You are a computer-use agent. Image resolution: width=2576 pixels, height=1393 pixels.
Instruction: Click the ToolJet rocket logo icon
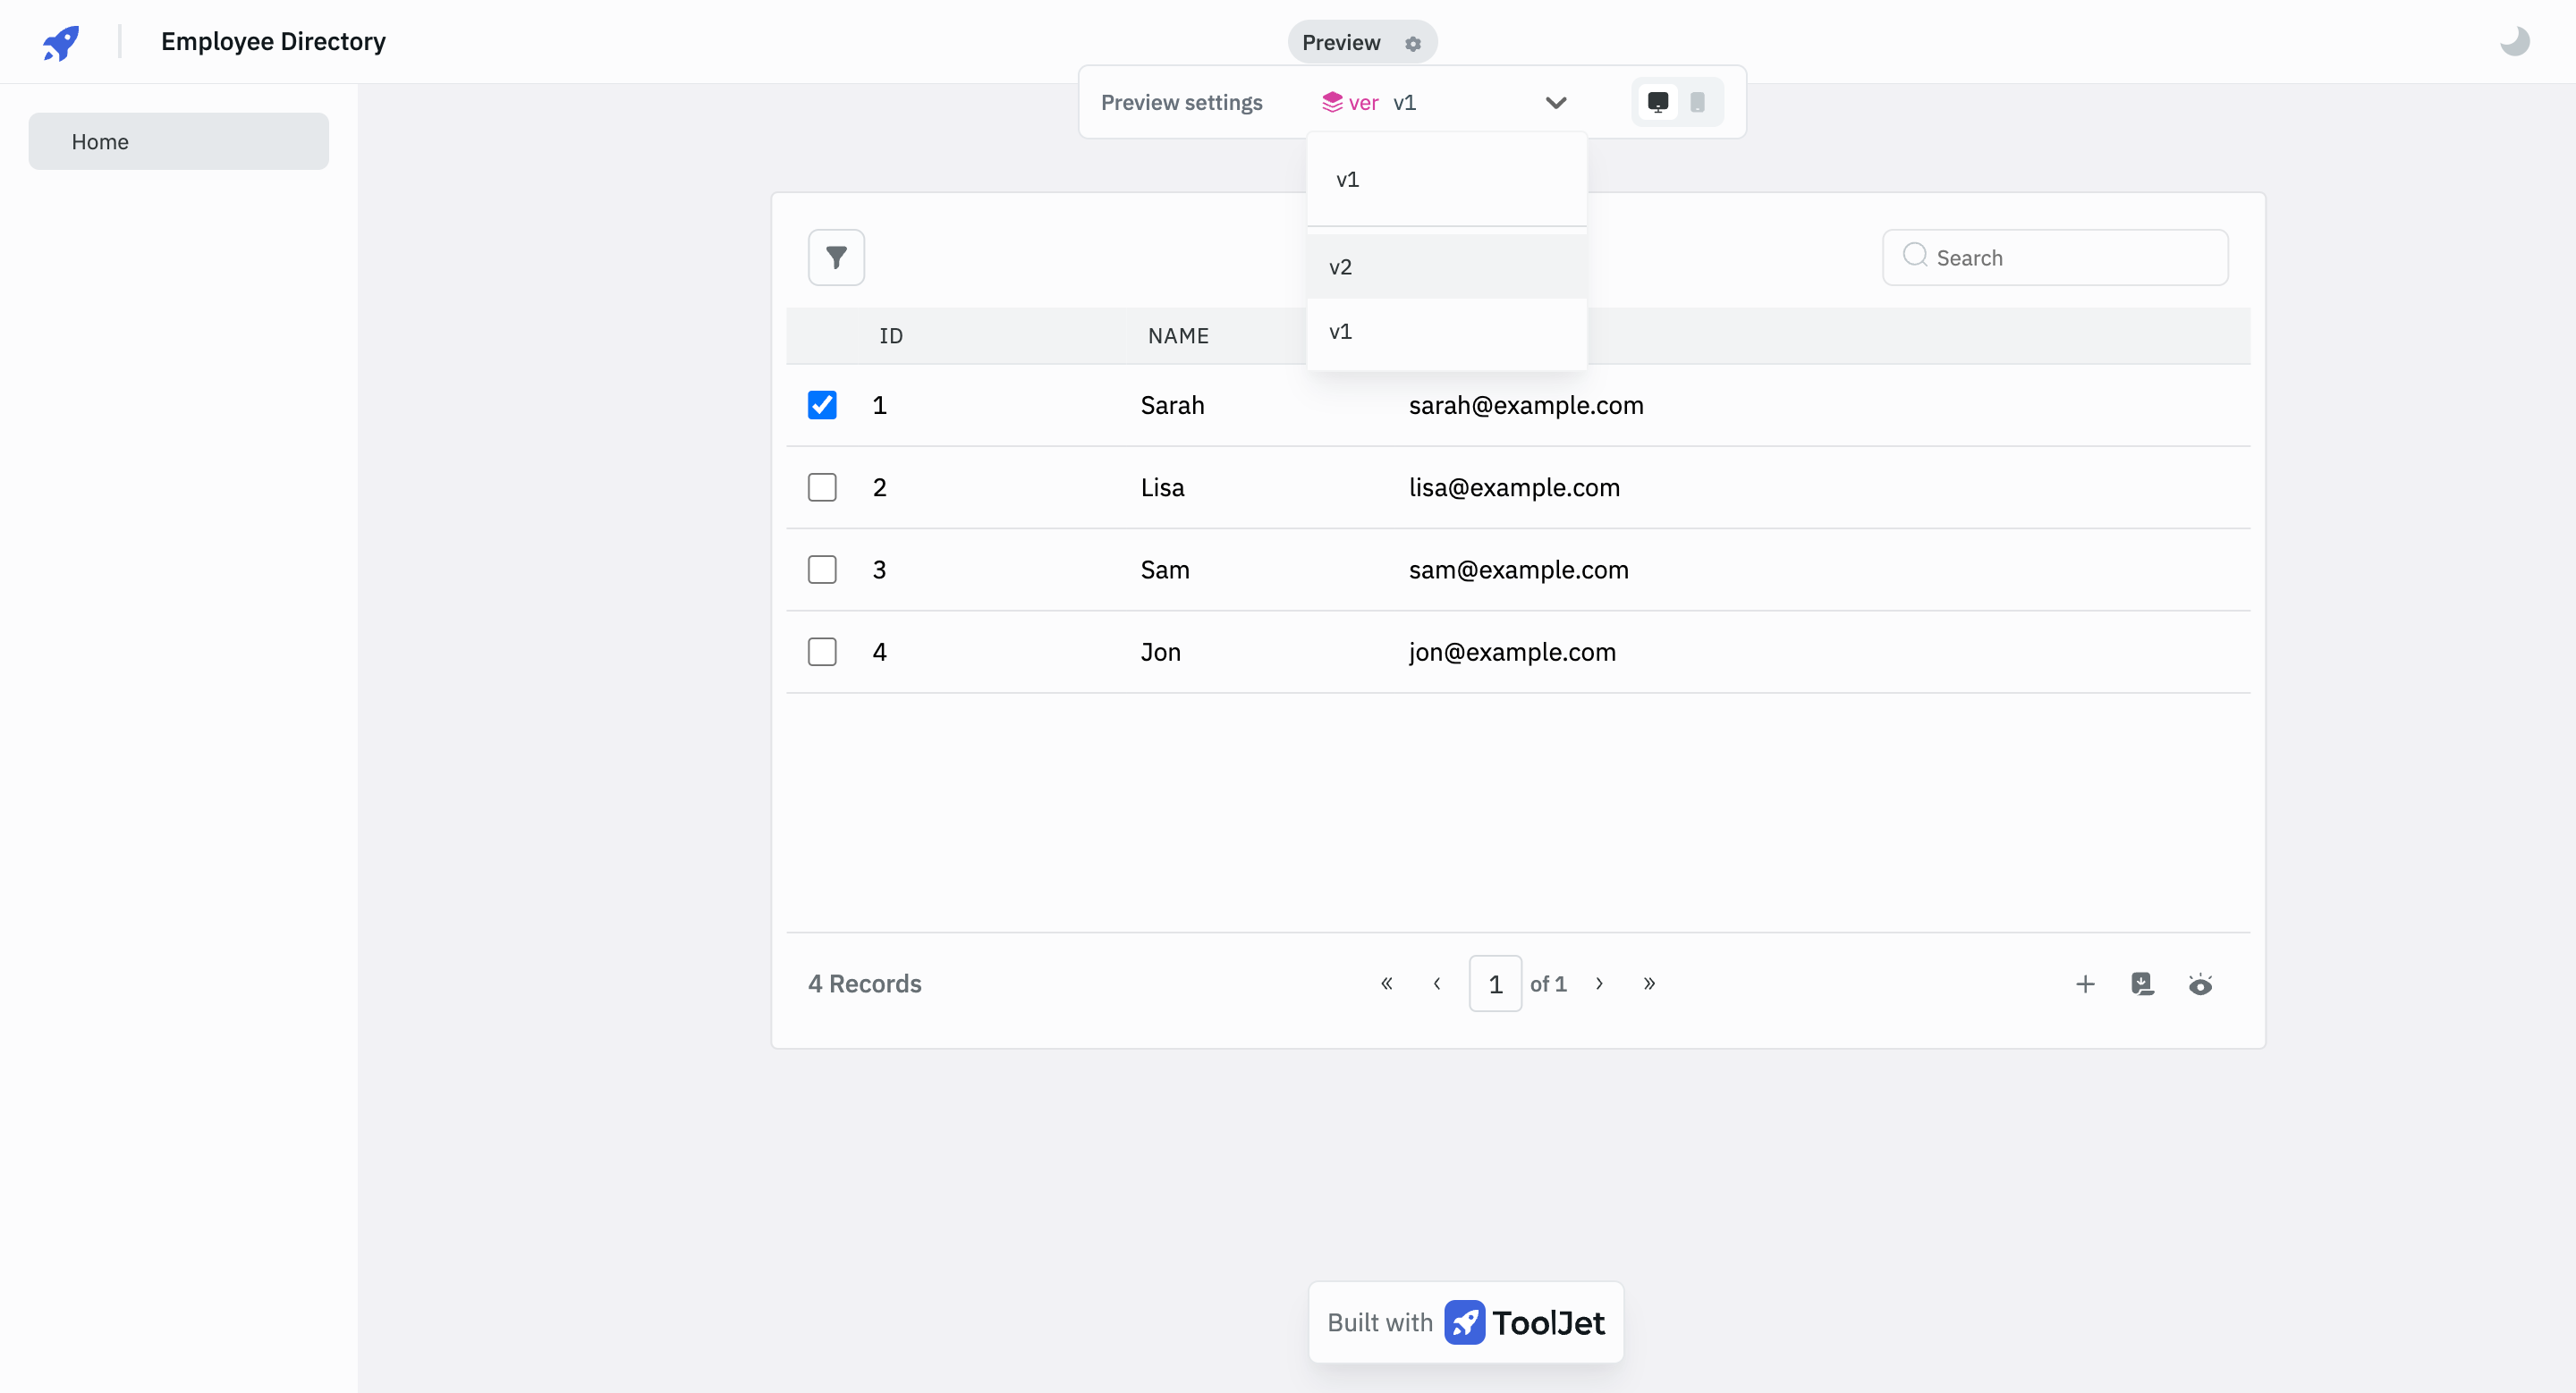point(61,42)
